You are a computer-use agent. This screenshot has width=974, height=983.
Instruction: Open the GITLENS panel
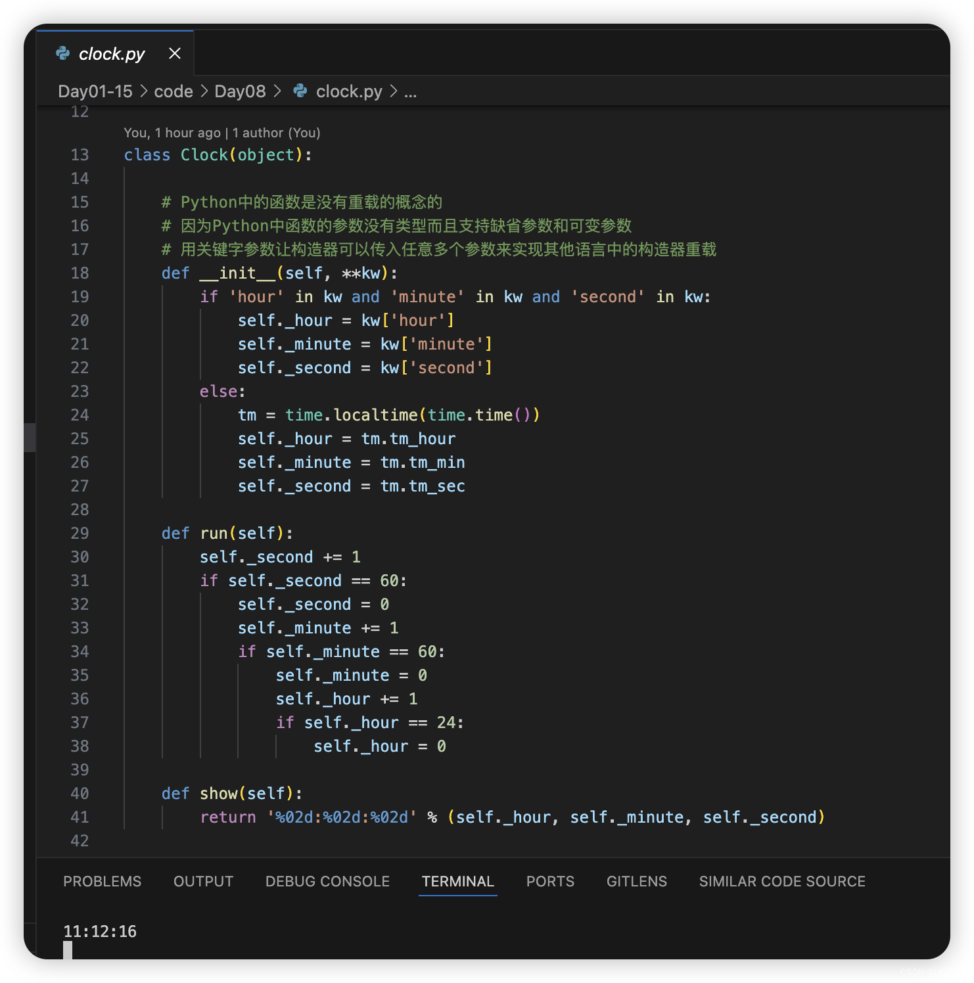[x=636, y=881]
